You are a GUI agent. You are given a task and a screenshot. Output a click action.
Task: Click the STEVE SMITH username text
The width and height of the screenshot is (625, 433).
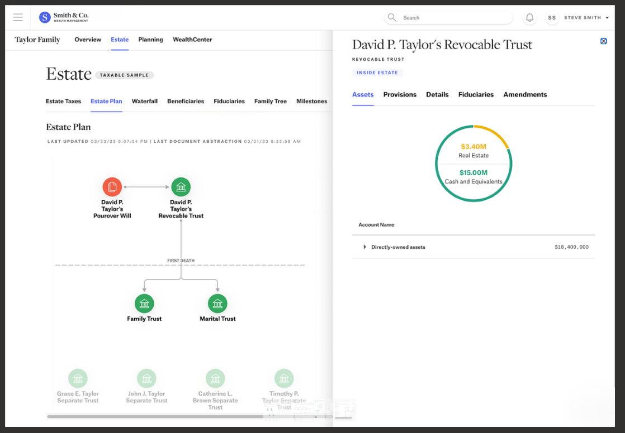[583, 18]
